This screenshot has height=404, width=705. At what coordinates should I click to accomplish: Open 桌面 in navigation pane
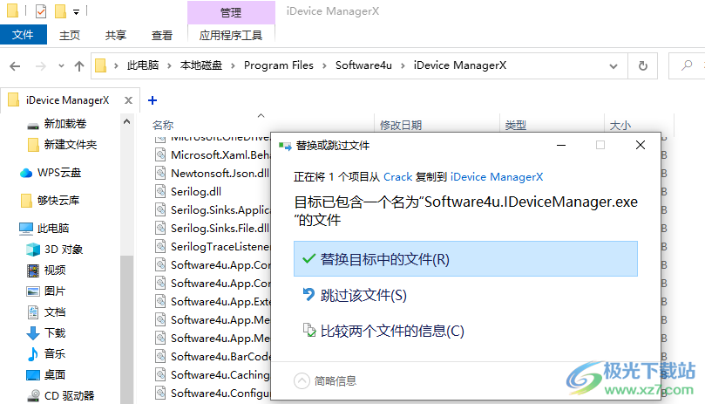[55, 374]
